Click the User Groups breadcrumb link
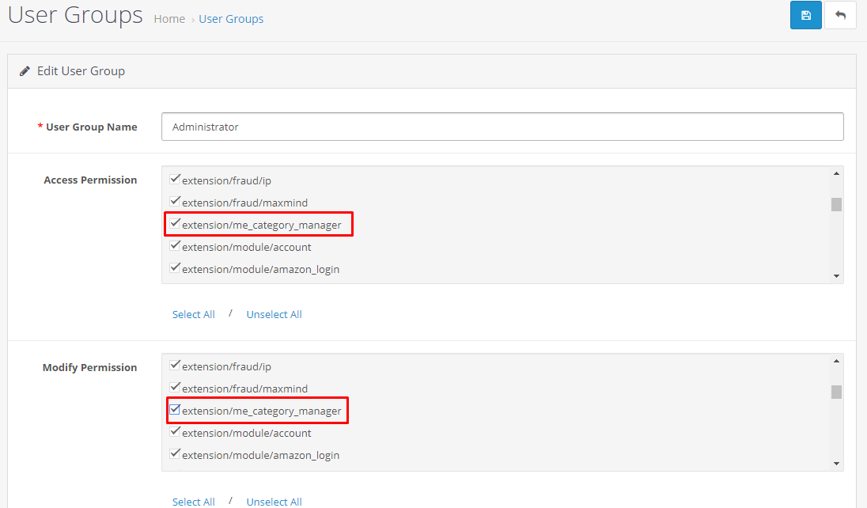 coord(231,19)
